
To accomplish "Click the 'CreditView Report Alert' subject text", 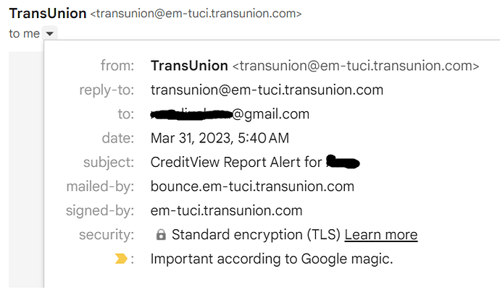I will [236, 162].
